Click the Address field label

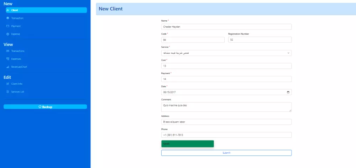[x=165, y=116]
